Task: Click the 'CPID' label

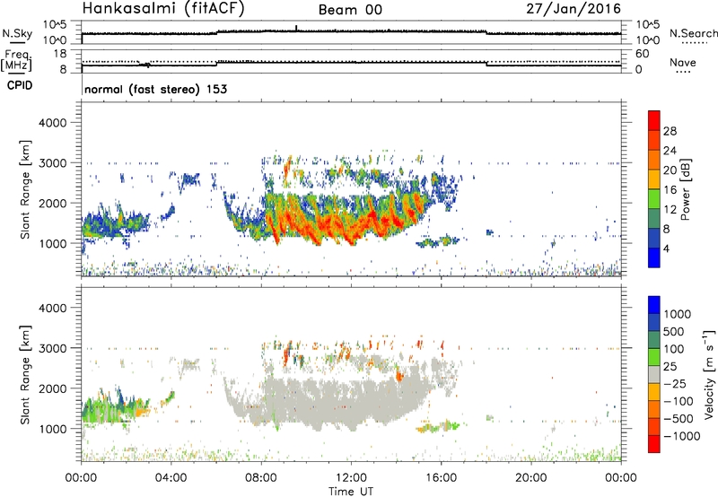Action: (x=20, y=85)
